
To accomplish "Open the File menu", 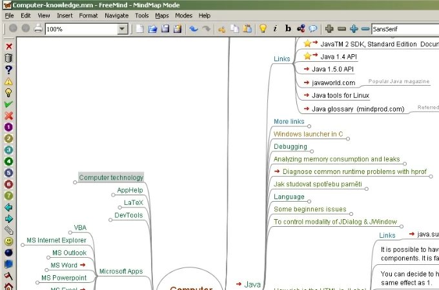I will [x=9, y=15].
